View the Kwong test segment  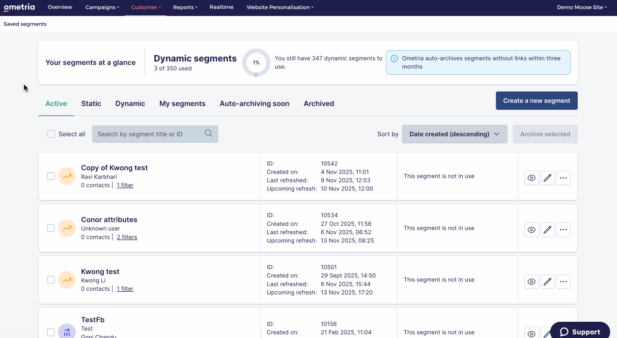click(x=532, y=281)
